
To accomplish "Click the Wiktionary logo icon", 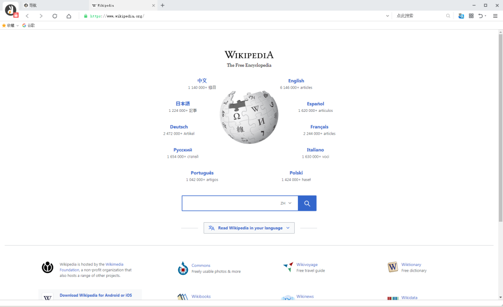I will click(x=393, y=267).
